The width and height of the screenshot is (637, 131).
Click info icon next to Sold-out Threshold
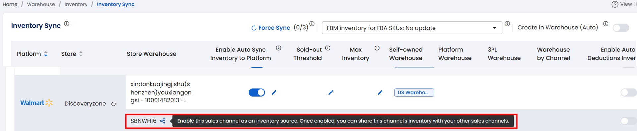click(x=328, y=48)
